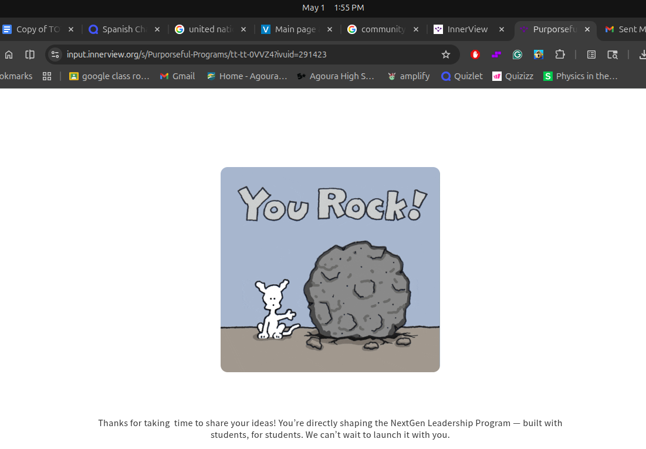Open the side panel split view icon
The height and width of the screenshot is (449, 646).
pos(30,55)
